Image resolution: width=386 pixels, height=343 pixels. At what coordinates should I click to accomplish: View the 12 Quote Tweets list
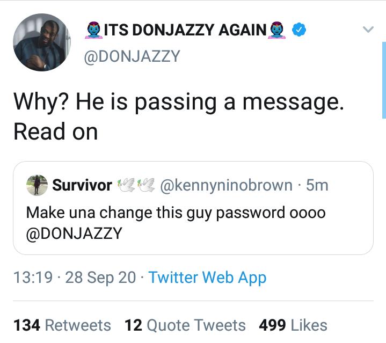(185, 325)
